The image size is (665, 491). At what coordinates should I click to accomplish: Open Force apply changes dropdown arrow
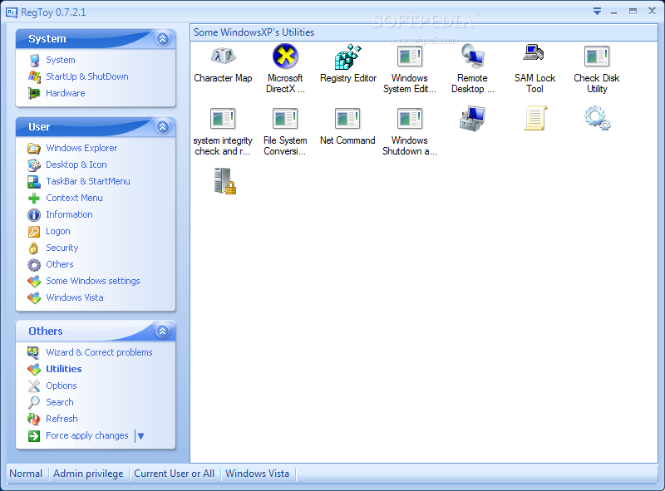tap(140, 436)
